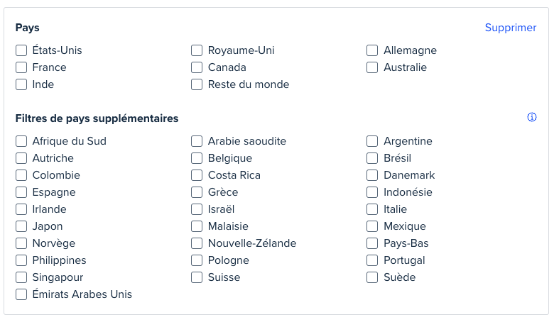This screenshot has height=322, width=554.
Task: Open the info icon for additional country filters
Action: click(x=532, y=117)
